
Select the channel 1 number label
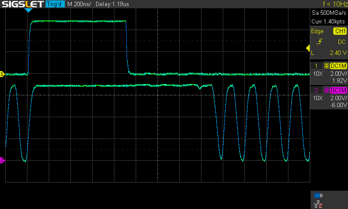316,66
